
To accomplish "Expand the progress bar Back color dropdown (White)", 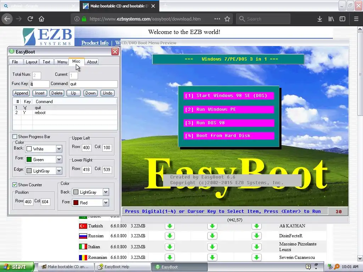I will [59, 149].
